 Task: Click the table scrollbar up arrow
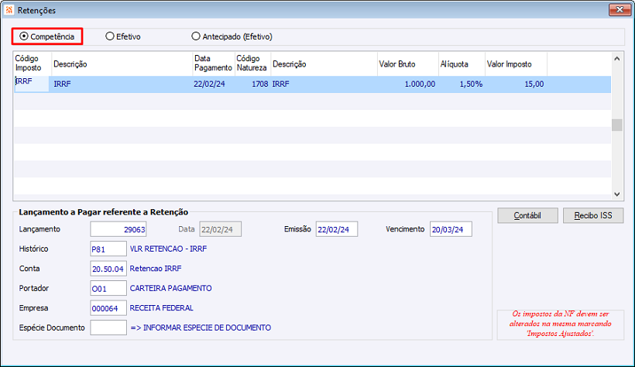click(x=616, y=59)
